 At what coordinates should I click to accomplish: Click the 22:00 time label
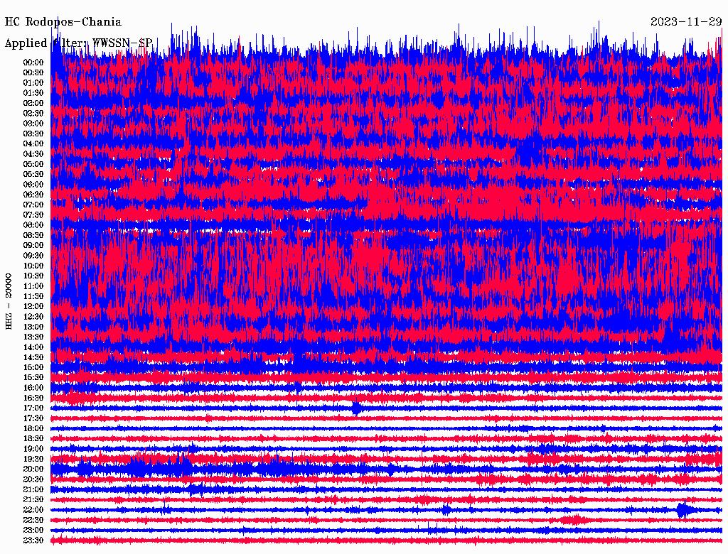(33, 510)
